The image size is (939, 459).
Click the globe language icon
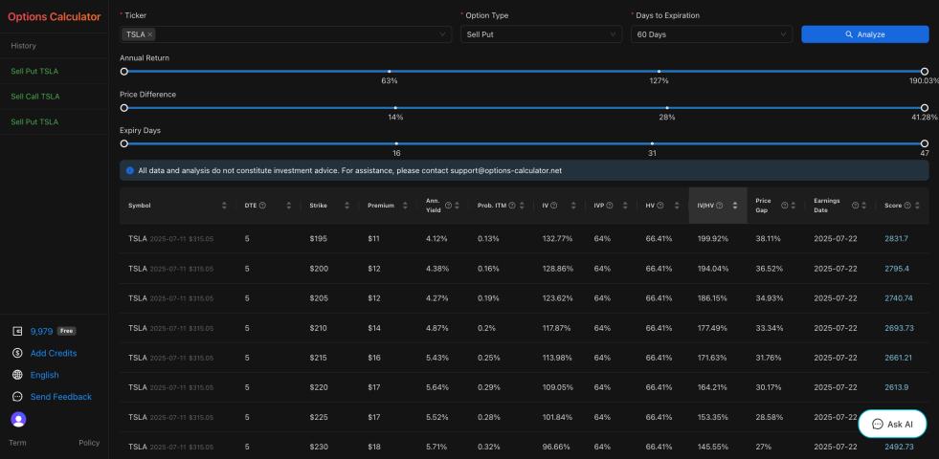click(17, 375)
